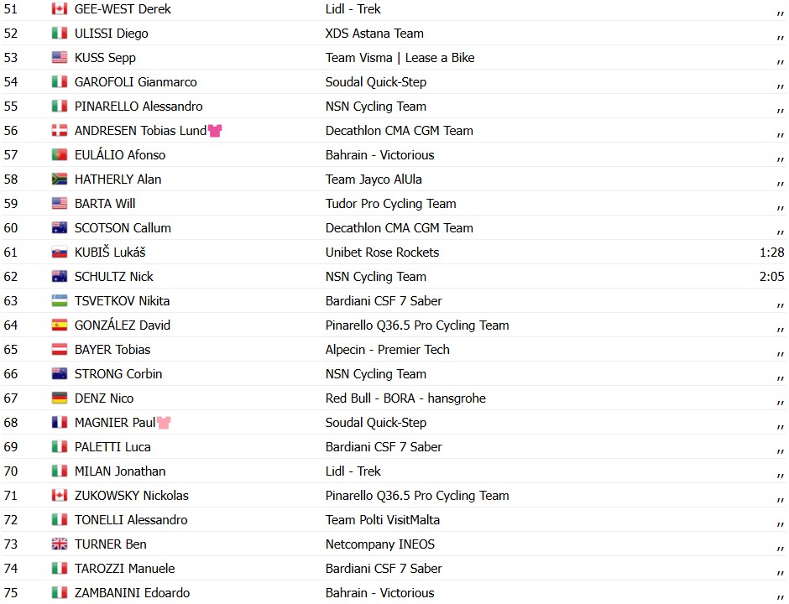Click the 1:28 time gap value
The height and width of the screenshot is (604, 789).
coord(772,253)
